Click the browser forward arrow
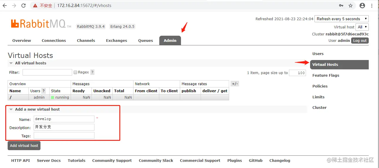This screenshot has height=168, width=379. tap(14, 6)
